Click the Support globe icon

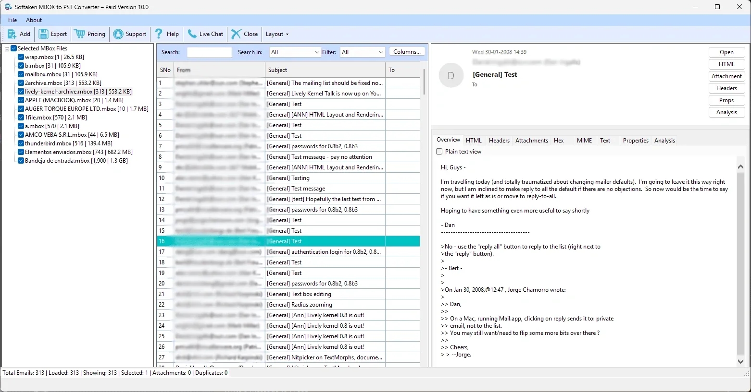pos(118,34)
